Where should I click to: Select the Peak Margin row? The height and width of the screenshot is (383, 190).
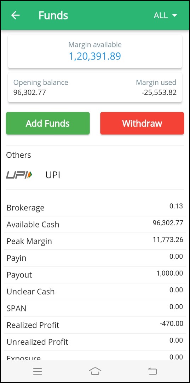point(95,241)
